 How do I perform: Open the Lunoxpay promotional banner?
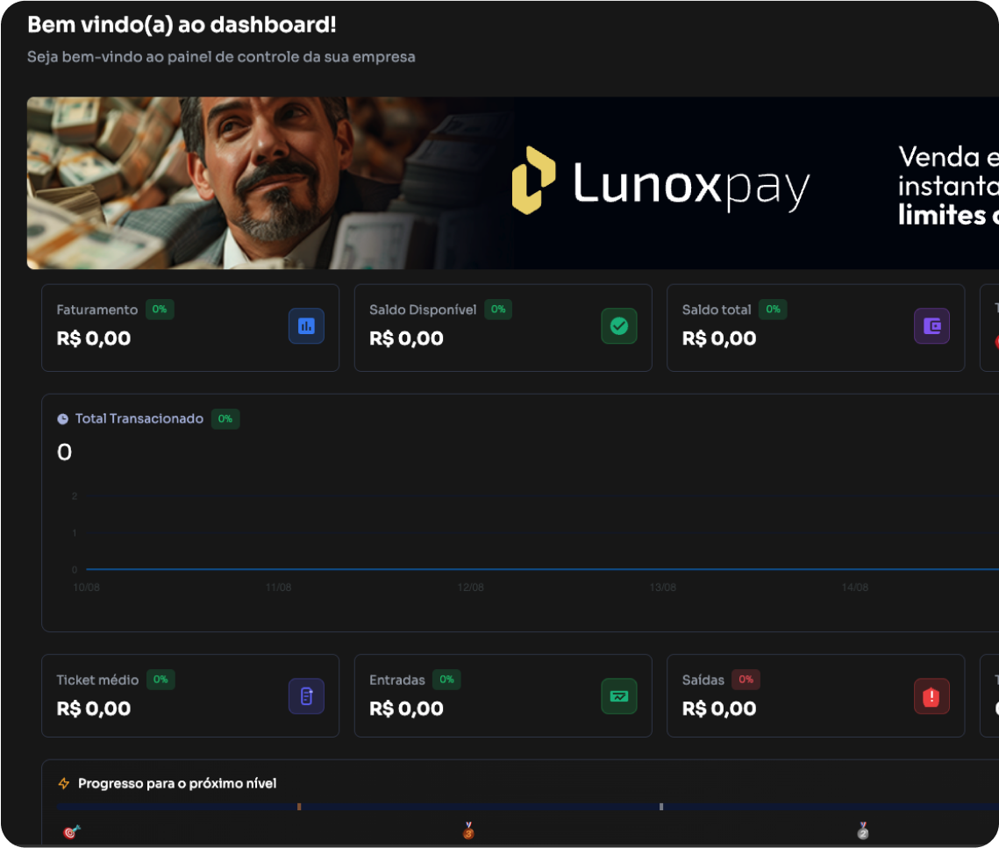click(x=513, y=183)
